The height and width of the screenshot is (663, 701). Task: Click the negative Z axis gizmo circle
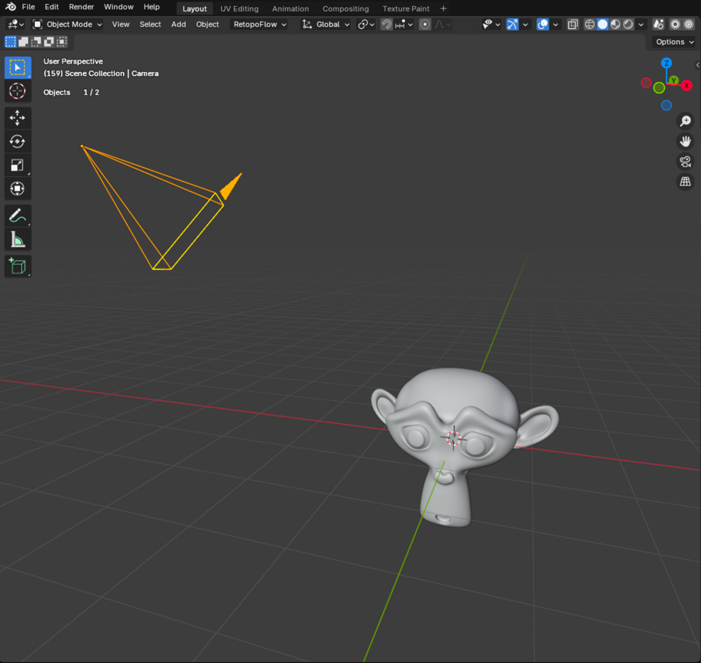pyautogui.click(x=666, y=105)
